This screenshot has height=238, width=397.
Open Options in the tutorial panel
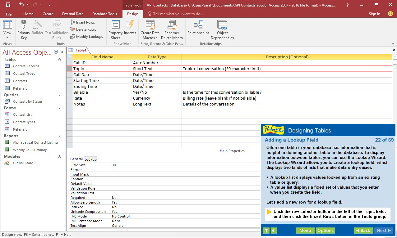[325, 231]
